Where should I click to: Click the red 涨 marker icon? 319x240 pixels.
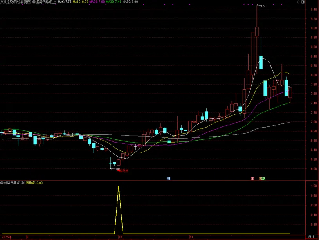[x=252, y=179]
